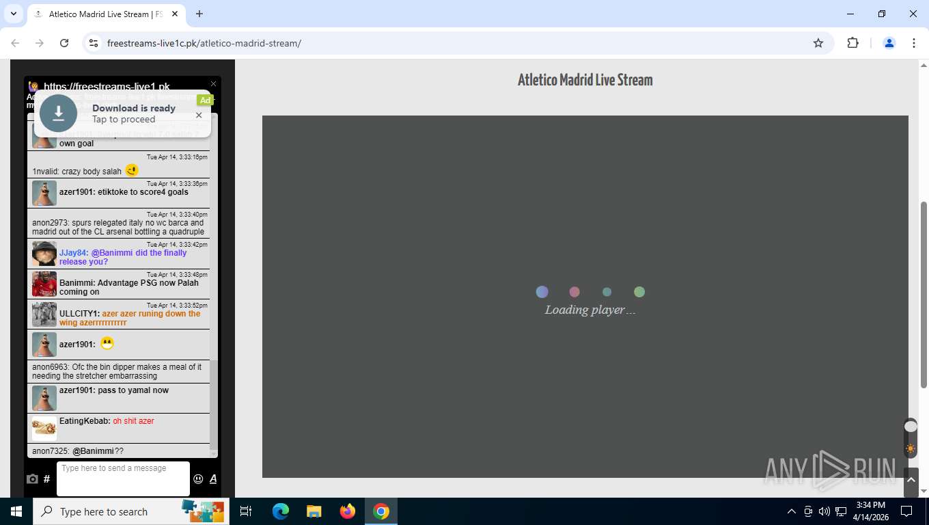Open the notification center icon
929x525 pixels.
click(906, 511)
